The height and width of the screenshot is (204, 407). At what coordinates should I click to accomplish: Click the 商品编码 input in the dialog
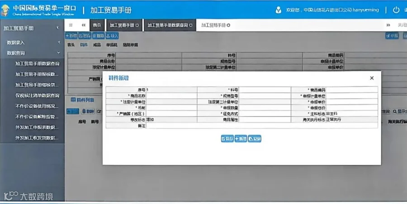352,90
